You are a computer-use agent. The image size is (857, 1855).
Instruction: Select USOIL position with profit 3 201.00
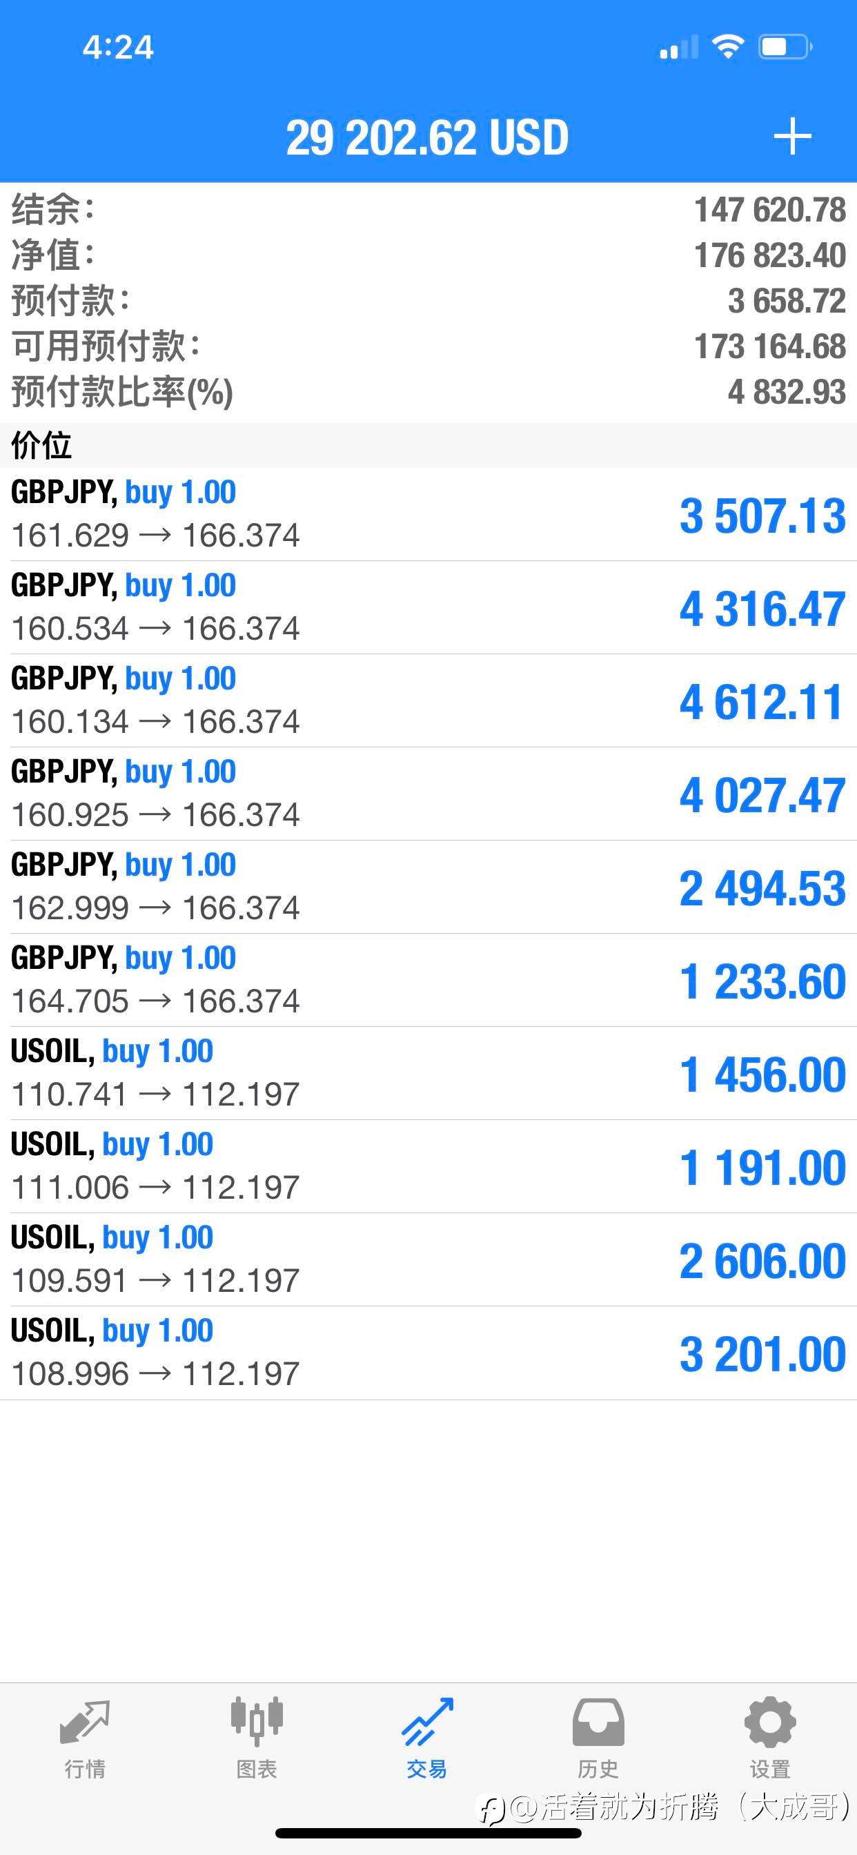(x=428, y=1353)
